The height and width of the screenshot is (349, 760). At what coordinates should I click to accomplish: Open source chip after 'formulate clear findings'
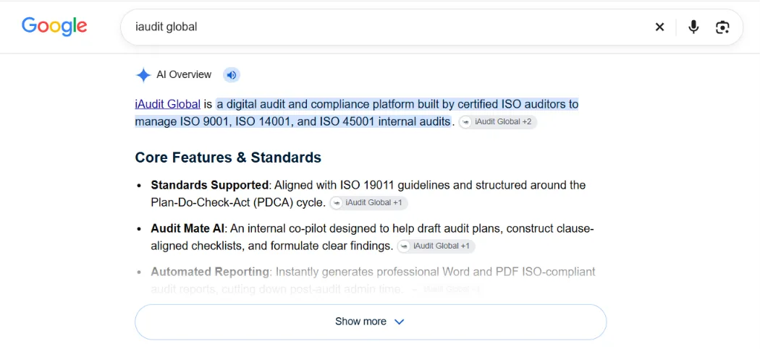436,246
